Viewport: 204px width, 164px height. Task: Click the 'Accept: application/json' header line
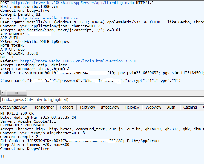(x=60, y=30)
